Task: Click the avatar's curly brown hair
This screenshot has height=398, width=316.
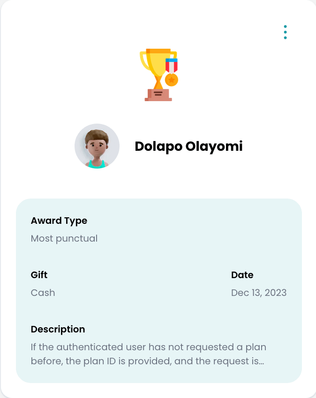Action: coord(97,134)
